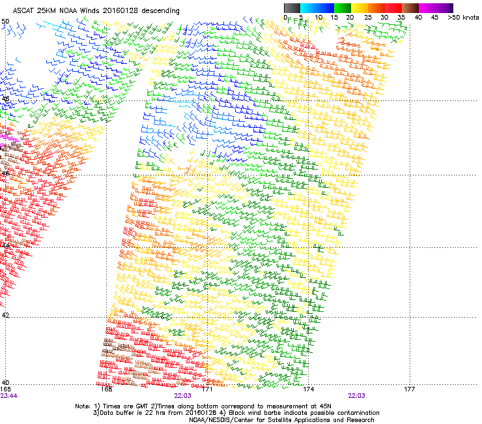Click the '177' longitude axis label
482x424 pixels.
point(410,389)
